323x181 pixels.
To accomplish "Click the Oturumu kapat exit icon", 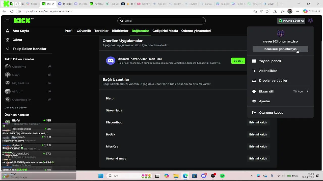I will click(254, 112).
